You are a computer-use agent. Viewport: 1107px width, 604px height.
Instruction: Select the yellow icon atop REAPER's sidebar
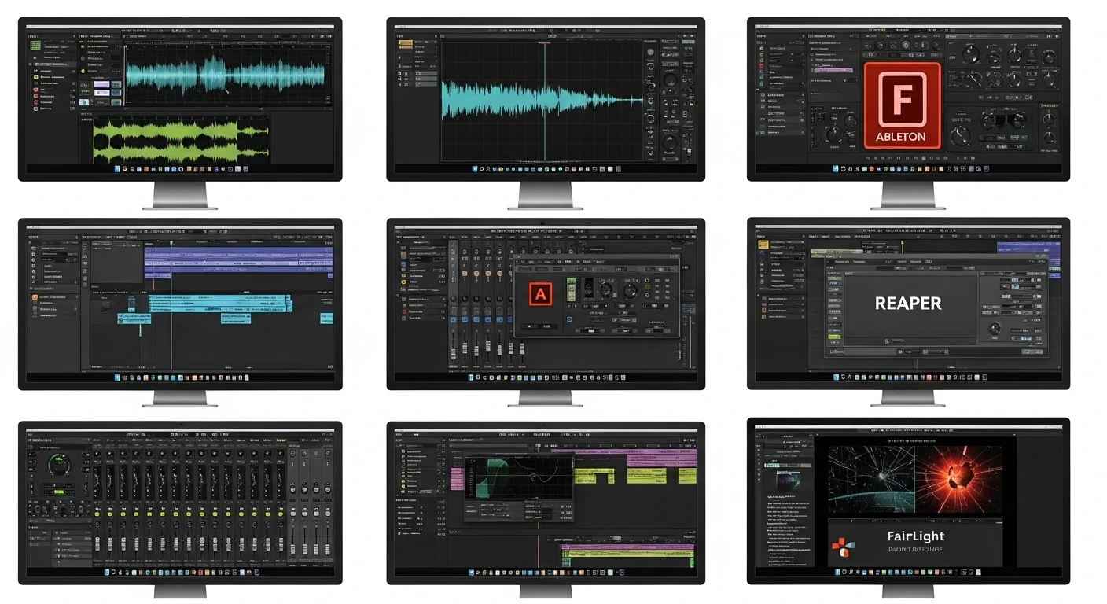click(x=763, y=245)
